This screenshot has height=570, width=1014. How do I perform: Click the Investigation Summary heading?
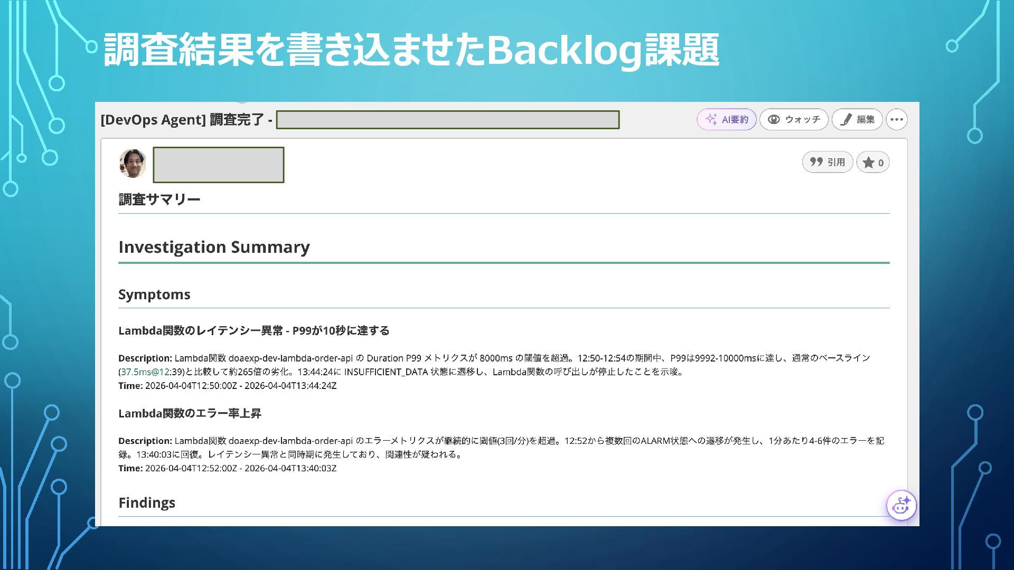214,247
